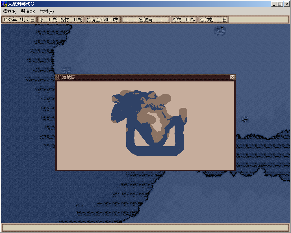Click the 行情 100% market rate indicator
The image size is (291, 233).
pyautogui.click(x=184, y=20)
